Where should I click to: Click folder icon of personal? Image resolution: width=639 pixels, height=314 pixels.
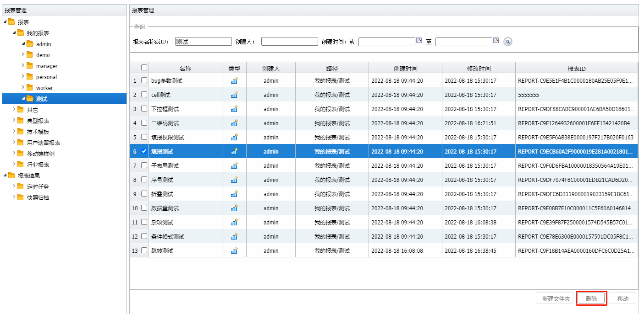coord(30,77)
